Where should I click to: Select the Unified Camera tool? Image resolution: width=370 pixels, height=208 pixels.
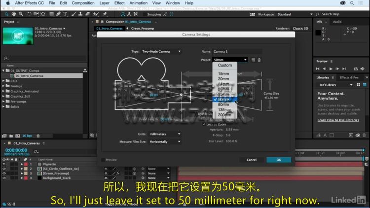coord(36,14)
